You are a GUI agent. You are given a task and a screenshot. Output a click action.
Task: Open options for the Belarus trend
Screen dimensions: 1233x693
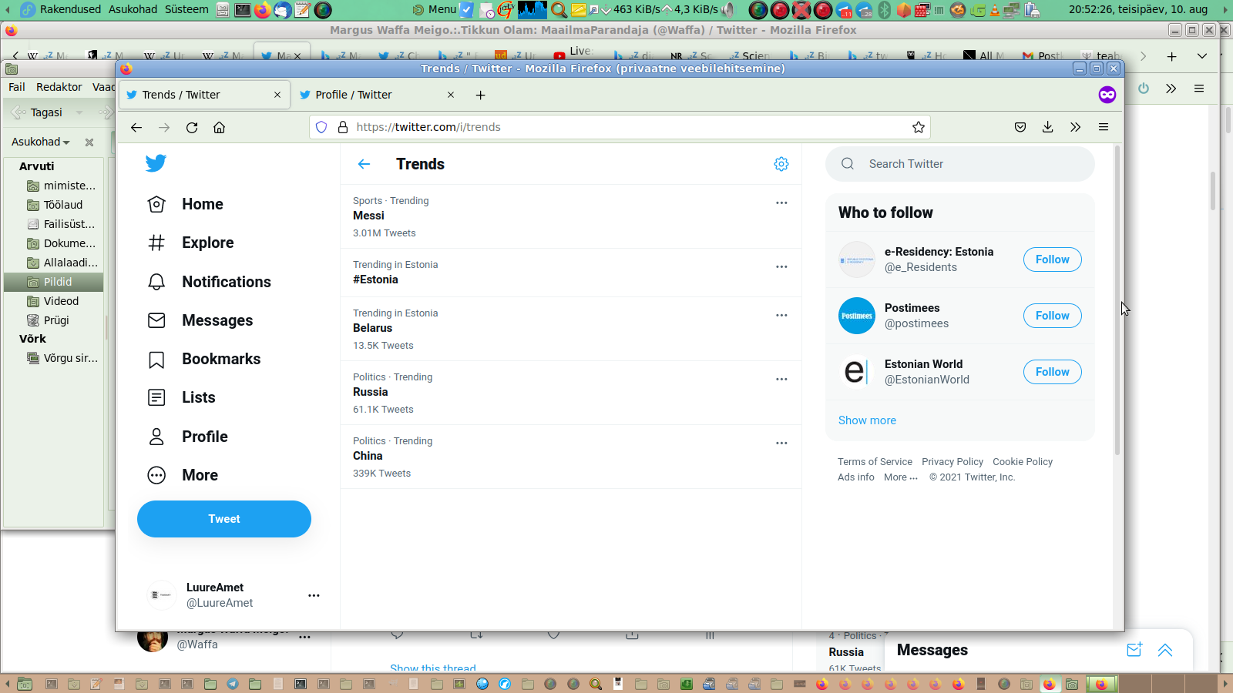coord(781,315)
